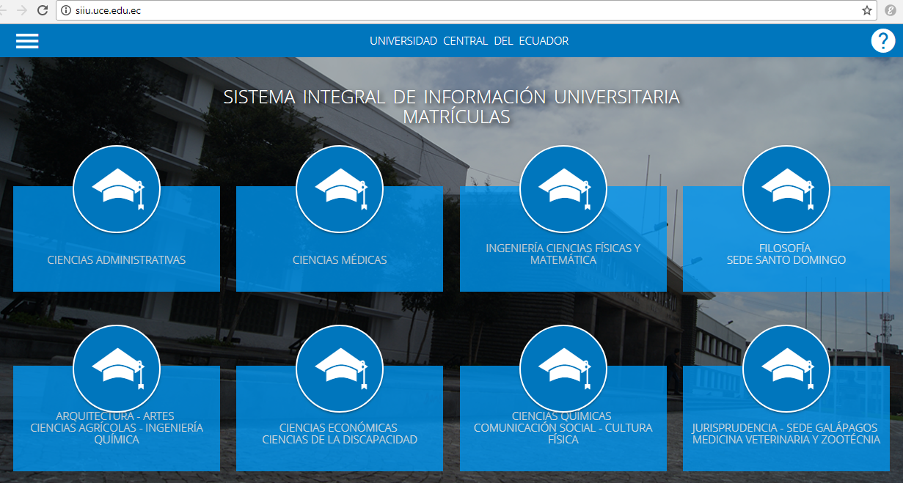This screenshot has width=903, height=483.
Task: Click the Universidad Central del Ecuador header
Action: (x=469, y=40)
